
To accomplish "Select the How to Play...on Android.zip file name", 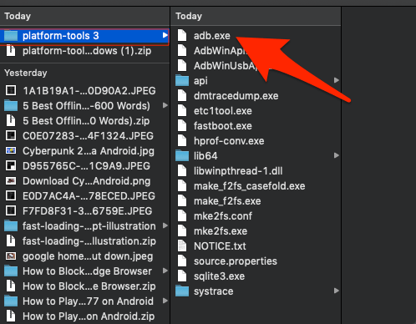I will [x=89, y=316].
